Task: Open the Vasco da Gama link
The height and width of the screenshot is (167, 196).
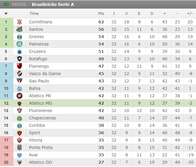Action: coord(45,74)
